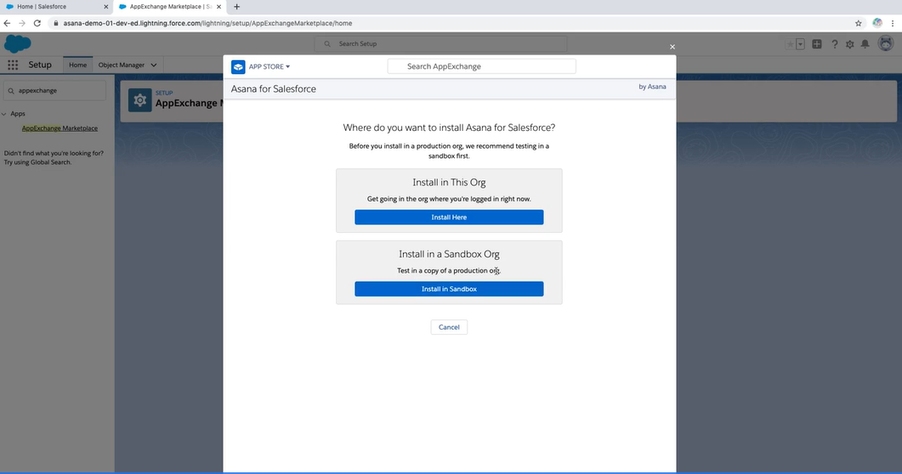Viewport: 902px width, 474px height.
Task: Open the App Launcher grid icon
Action: (13, 65)
